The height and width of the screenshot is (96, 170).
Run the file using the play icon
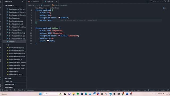(147, 1)
